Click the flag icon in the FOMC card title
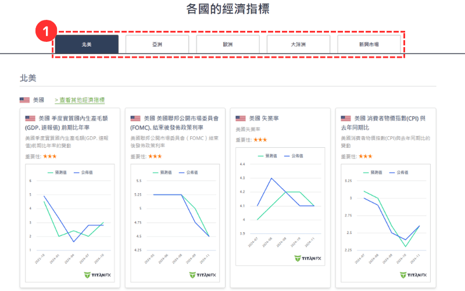The image size is (465, 291). tap(135, 118)
